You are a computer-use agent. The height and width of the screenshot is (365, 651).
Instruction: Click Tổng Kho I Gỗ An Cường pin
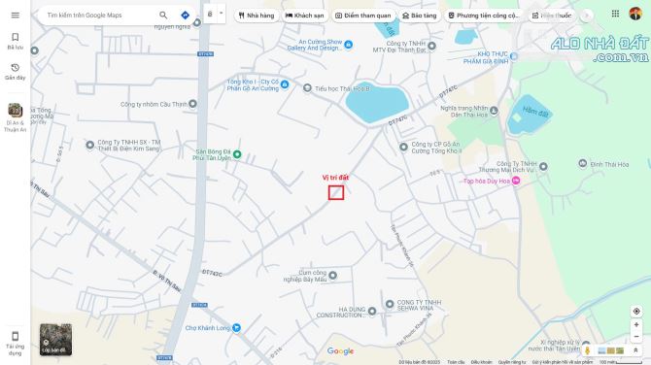pos(285,84)
